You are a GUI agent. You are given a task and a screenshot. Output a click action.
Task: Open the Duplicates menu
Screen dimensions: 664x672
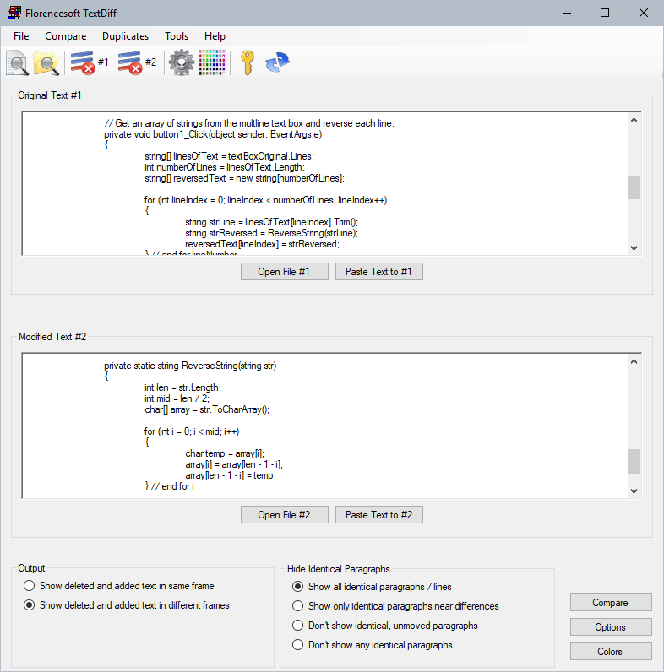point(125,36)
